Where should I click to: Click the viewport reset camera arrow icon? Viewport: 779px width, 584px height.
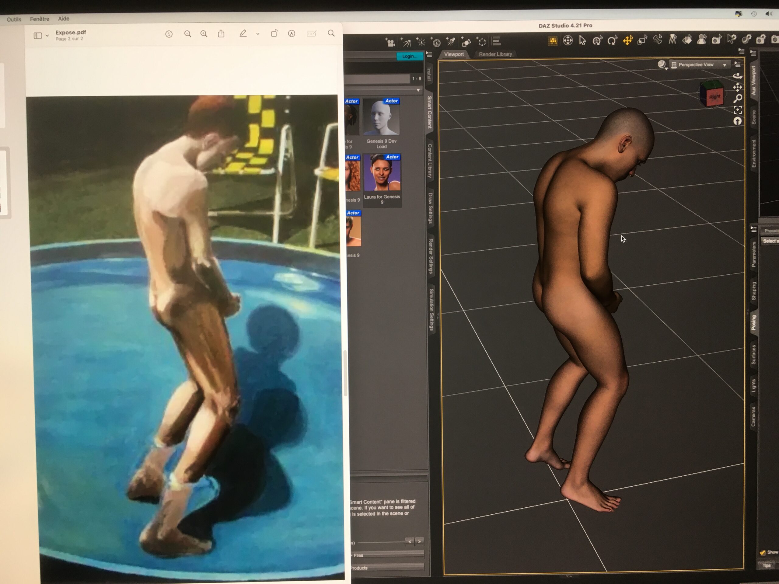tap(737, 121)
